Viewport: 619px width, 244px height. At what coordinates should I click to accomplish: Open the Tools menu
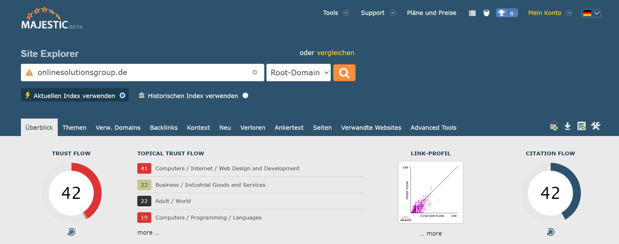pos(330,13)
